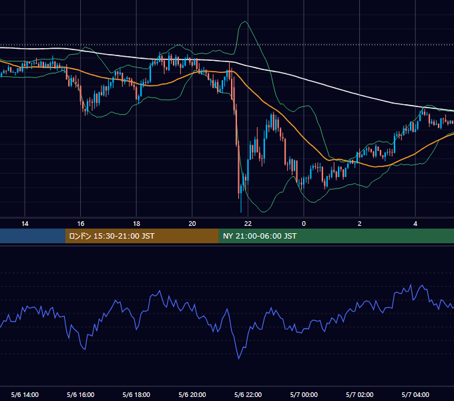Screen dimensions: 454x401
Task: Click the hour label 14 on time axis
Action: (25, 224)
